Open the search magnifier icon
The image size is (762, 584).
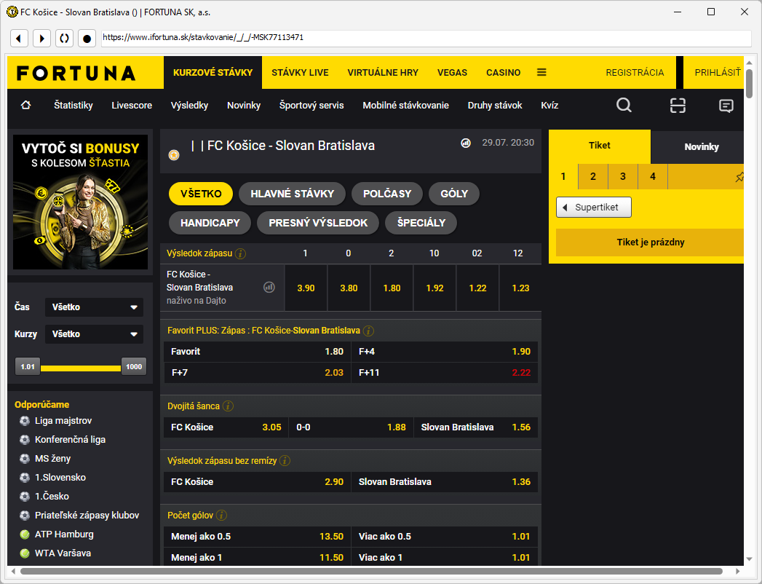[624, 106]
